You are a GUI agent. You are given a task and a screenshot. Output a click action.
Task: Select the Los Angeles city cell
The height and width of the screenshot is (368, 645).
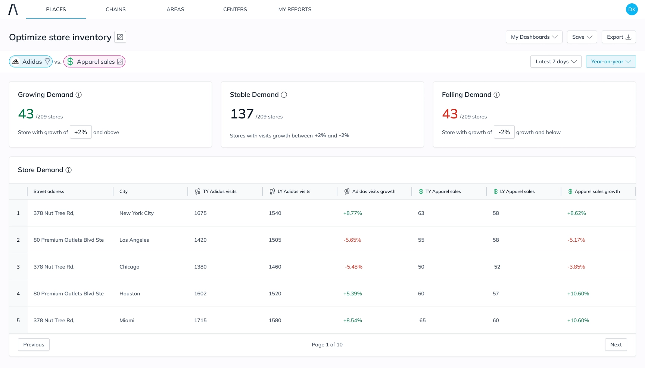(x=134, y=240)
